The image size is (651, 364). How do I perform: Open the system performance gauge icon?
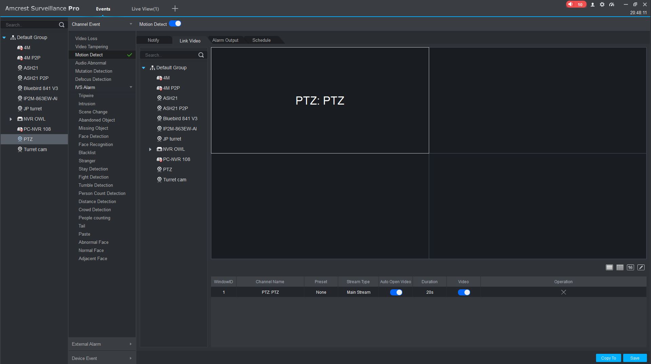[x=612, y=4]
